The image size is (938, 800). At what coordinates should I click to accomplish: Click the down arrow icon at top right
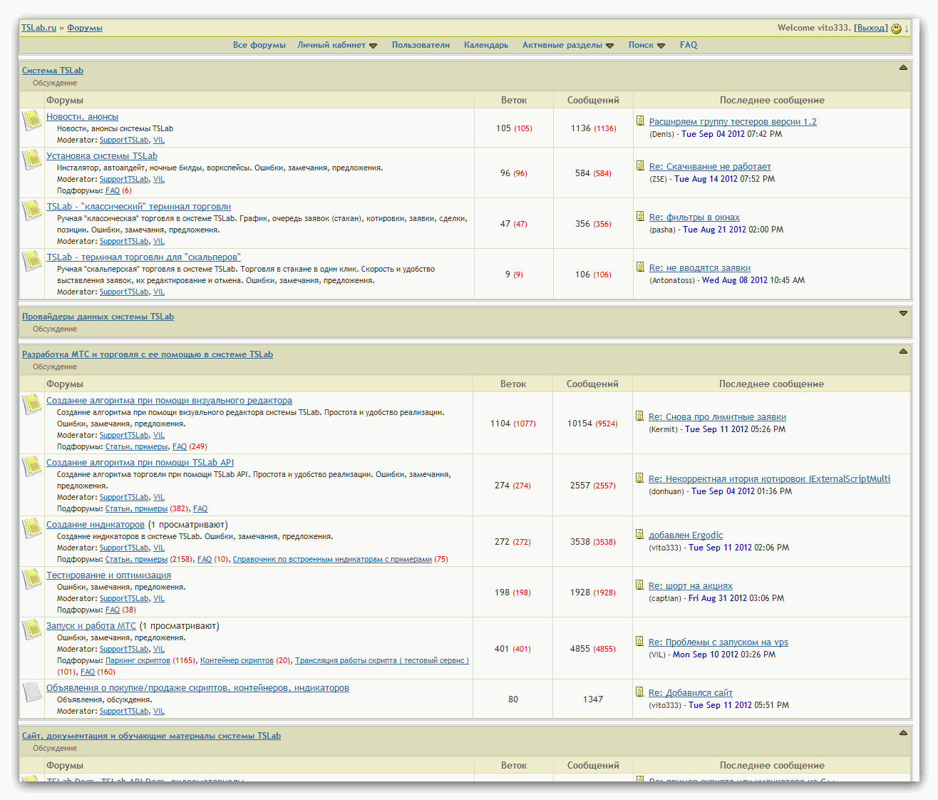[907, 29]
